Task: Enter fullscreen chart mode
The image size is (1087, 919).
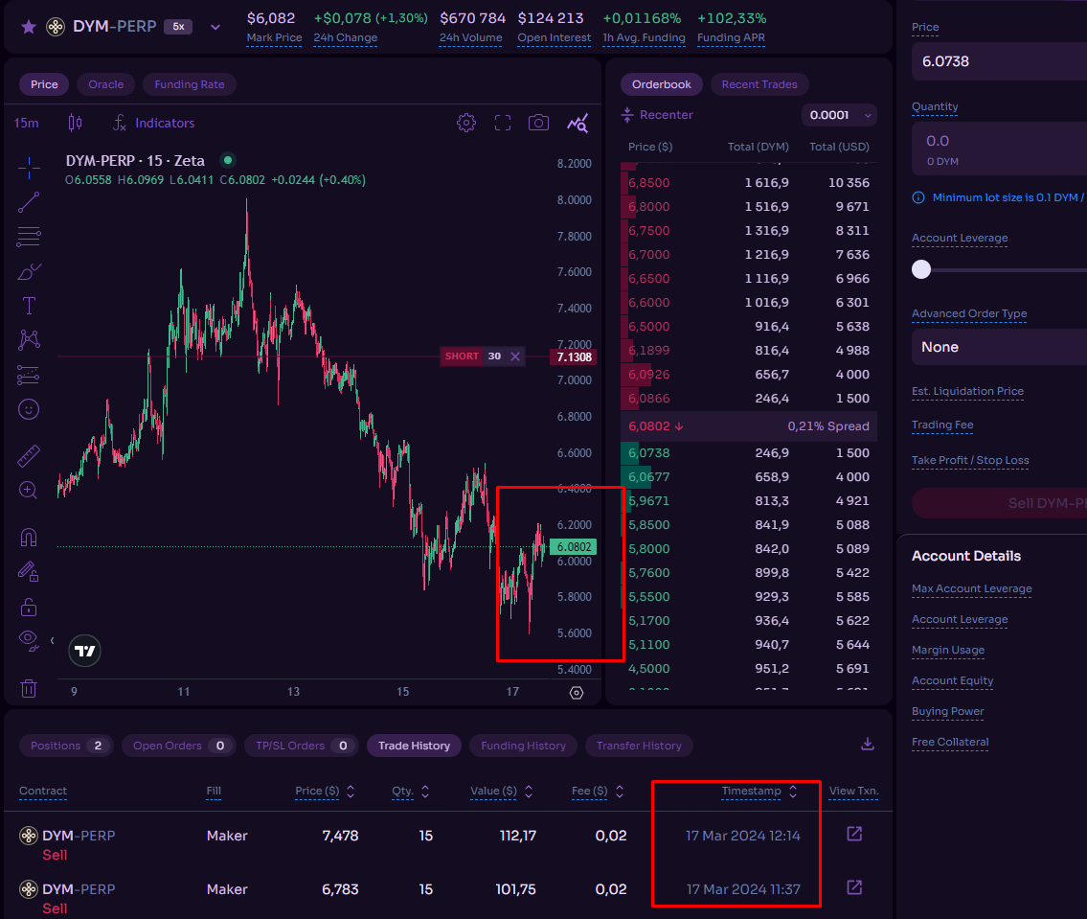Action: tap(503, 123)
